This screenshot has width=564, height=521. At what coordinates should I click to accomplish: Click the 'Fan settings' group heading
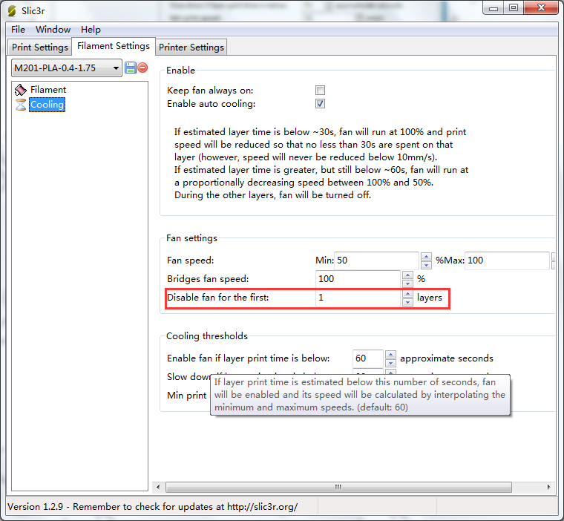191,238
